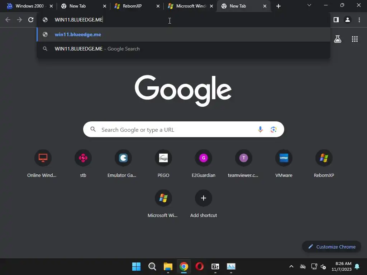The image size is (367, 275).
Task: Switch to Microsoft Wind... tab
Action: (x=190, y=6)
